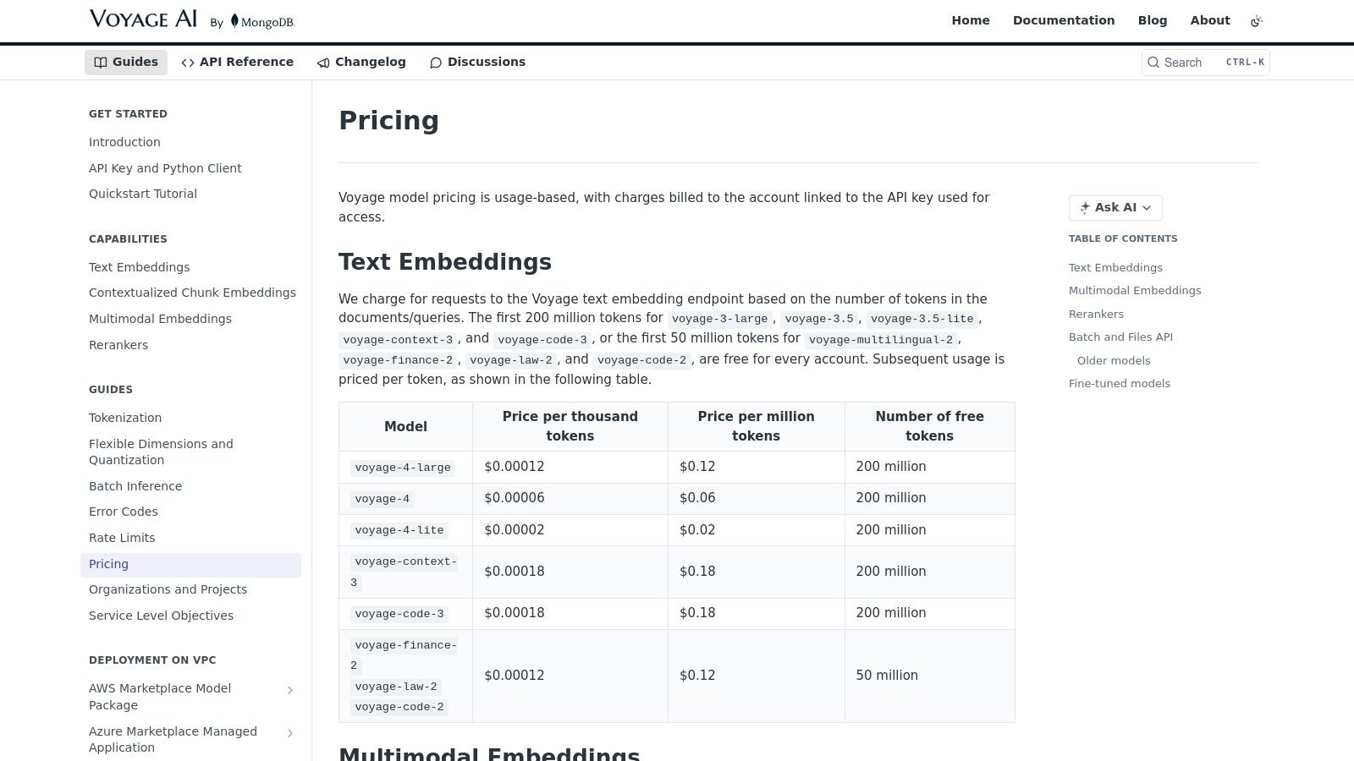Open Quickstart Tutorial in sidebar
This screenshot has height=761, width=1354.
(143, 194)
